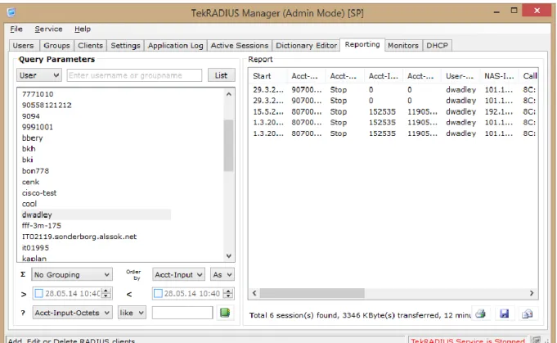The width and height of the screenshot is (557, 343).
Task: Click the report scroll right arrow
Action: (x=532, y=293)
